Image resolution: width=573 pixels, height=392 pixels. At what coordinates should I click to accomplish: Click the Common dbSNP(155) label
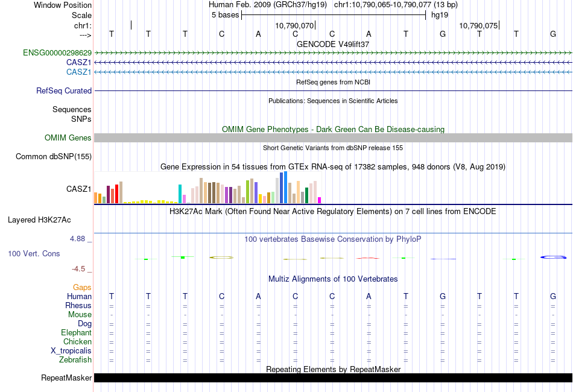pyautogui.click(x=53, y=156)
